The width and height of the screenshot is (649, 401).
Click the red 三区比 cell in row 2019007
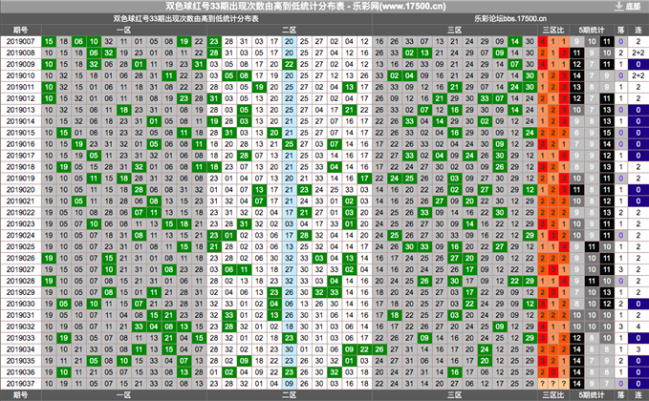click(543, 41)
